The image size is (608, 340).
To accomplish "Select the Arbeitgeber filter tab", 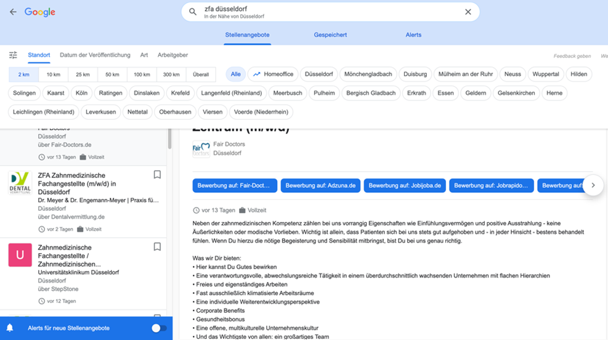I will pos(172,55).
